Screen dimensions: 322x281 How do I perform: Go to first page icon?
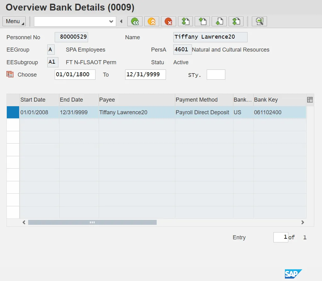tap(185, 21)
